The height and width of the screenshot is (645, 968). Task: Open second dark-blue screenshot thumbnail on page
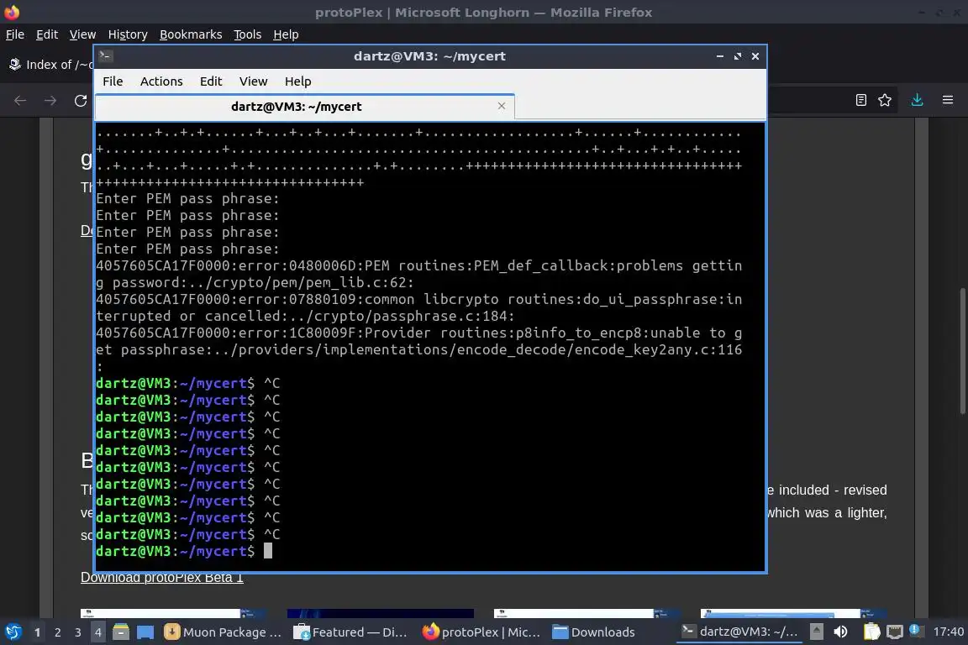coord(381,614)
